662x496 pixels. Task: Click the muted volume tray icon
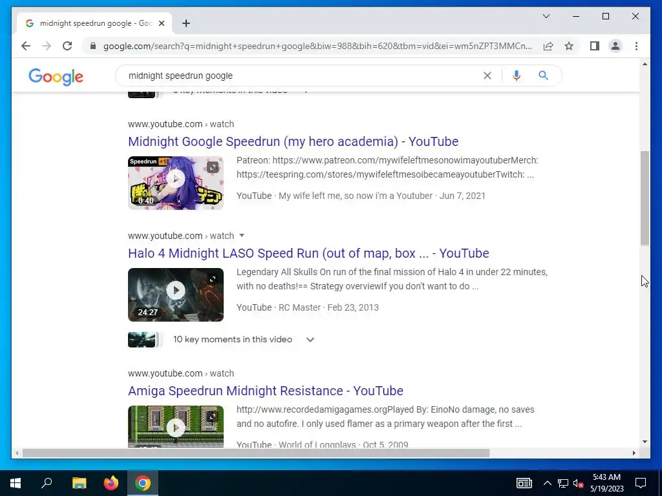click(578, 483)
